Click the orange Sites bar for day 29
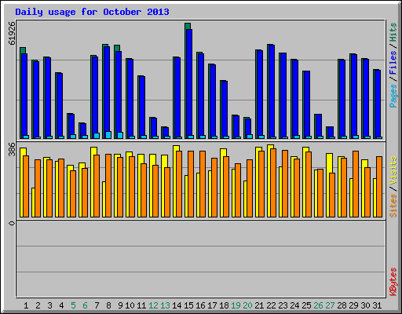 click(356, 184)
